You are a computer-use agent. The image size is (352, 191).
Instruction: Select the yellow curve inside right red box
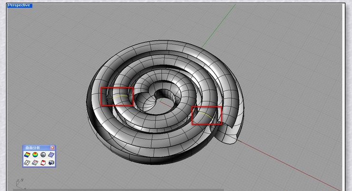[x=207, y=115]
